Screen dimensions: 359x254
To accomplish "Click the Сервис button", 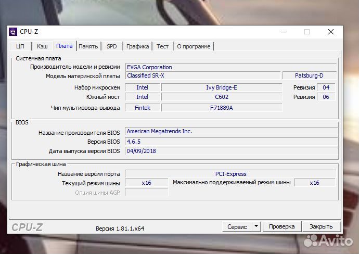I will pos(237,227).
